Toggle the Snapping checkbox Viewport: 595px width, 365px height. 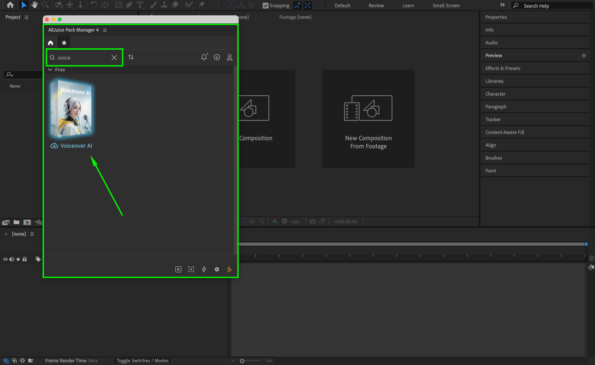(266, 5)
